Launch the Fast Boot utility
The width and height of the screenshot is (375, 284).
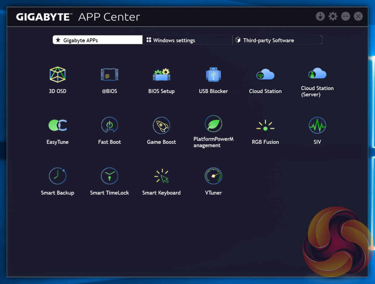(109, 125)
